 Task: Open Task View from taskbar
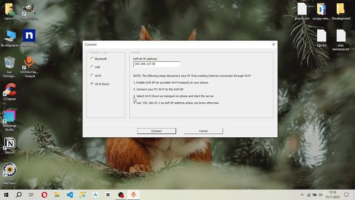point(31,195)
